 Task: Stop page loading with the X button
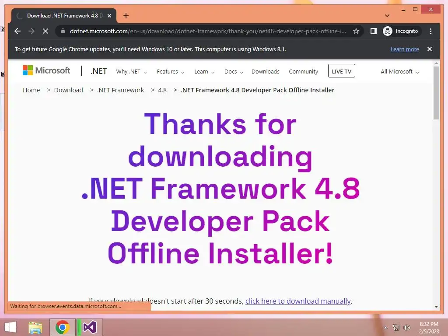tap(45, 31)
